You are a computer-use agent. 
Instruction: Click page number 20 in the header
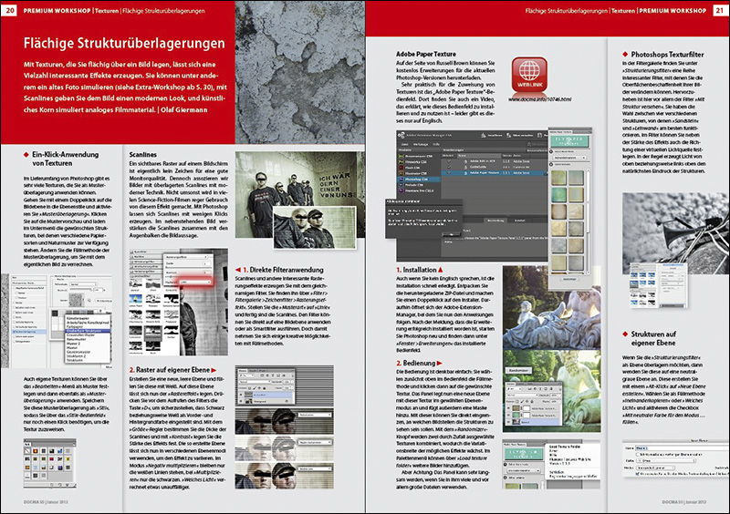coord(10,10)
